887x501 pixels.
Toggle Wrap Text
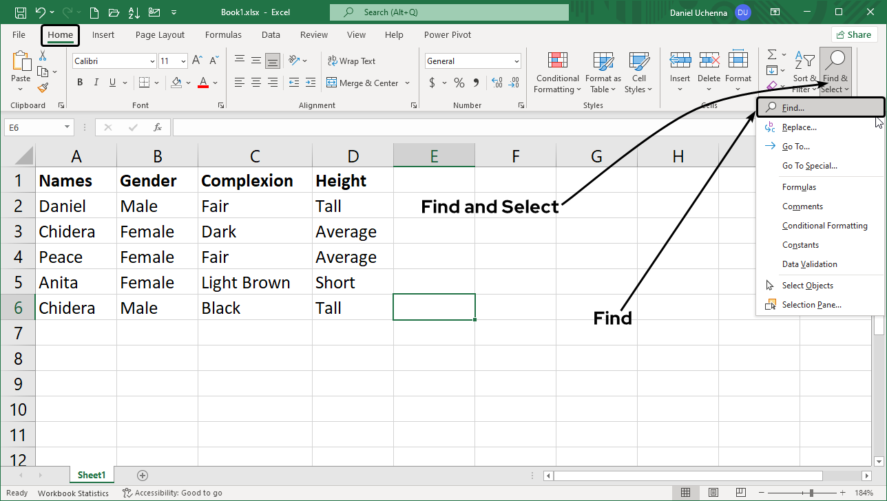tap(352, 61)
